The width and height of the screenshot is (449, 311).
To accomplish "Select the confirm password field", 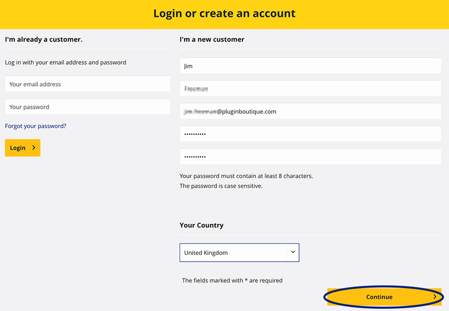I will (310, 157).
